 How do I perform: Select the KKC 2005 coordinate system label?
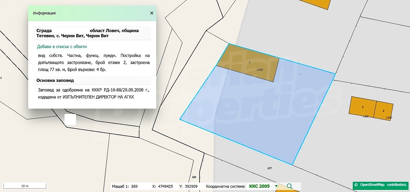click(259, 186)
